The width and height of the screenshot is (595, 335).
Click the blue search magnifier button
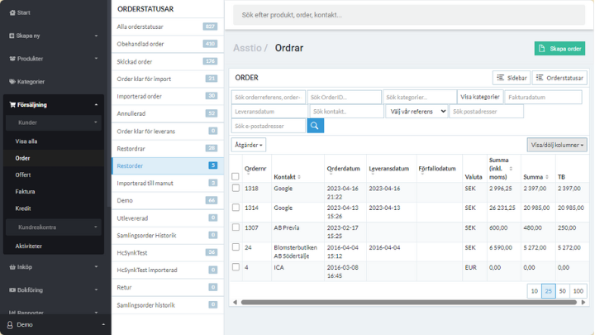point(316,126)
